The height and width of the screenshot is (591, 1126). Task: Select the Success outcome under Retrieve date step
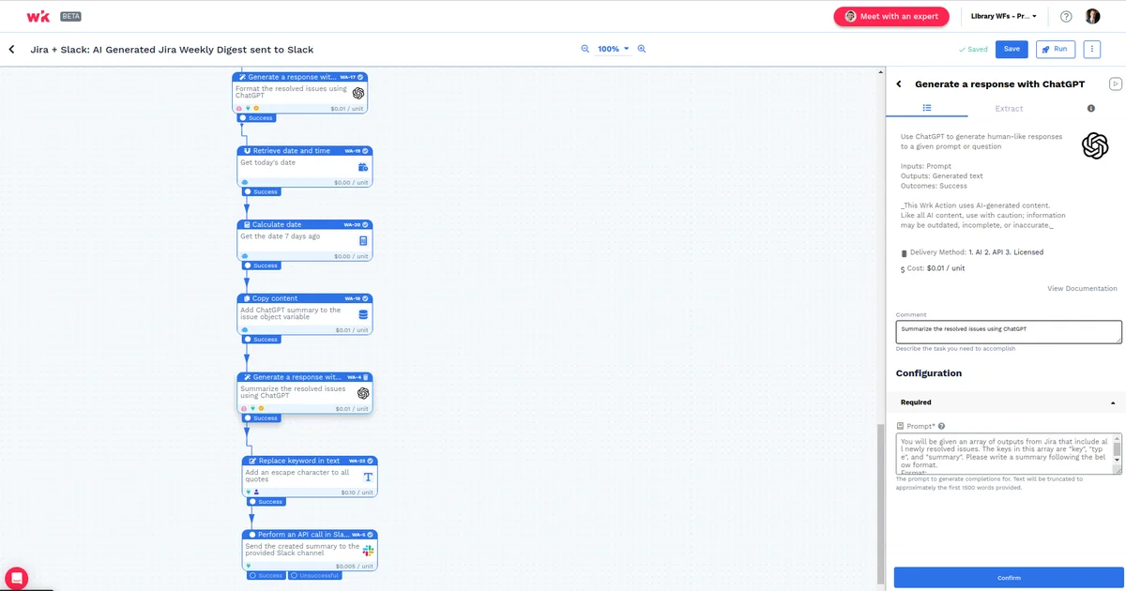point(260,191)
